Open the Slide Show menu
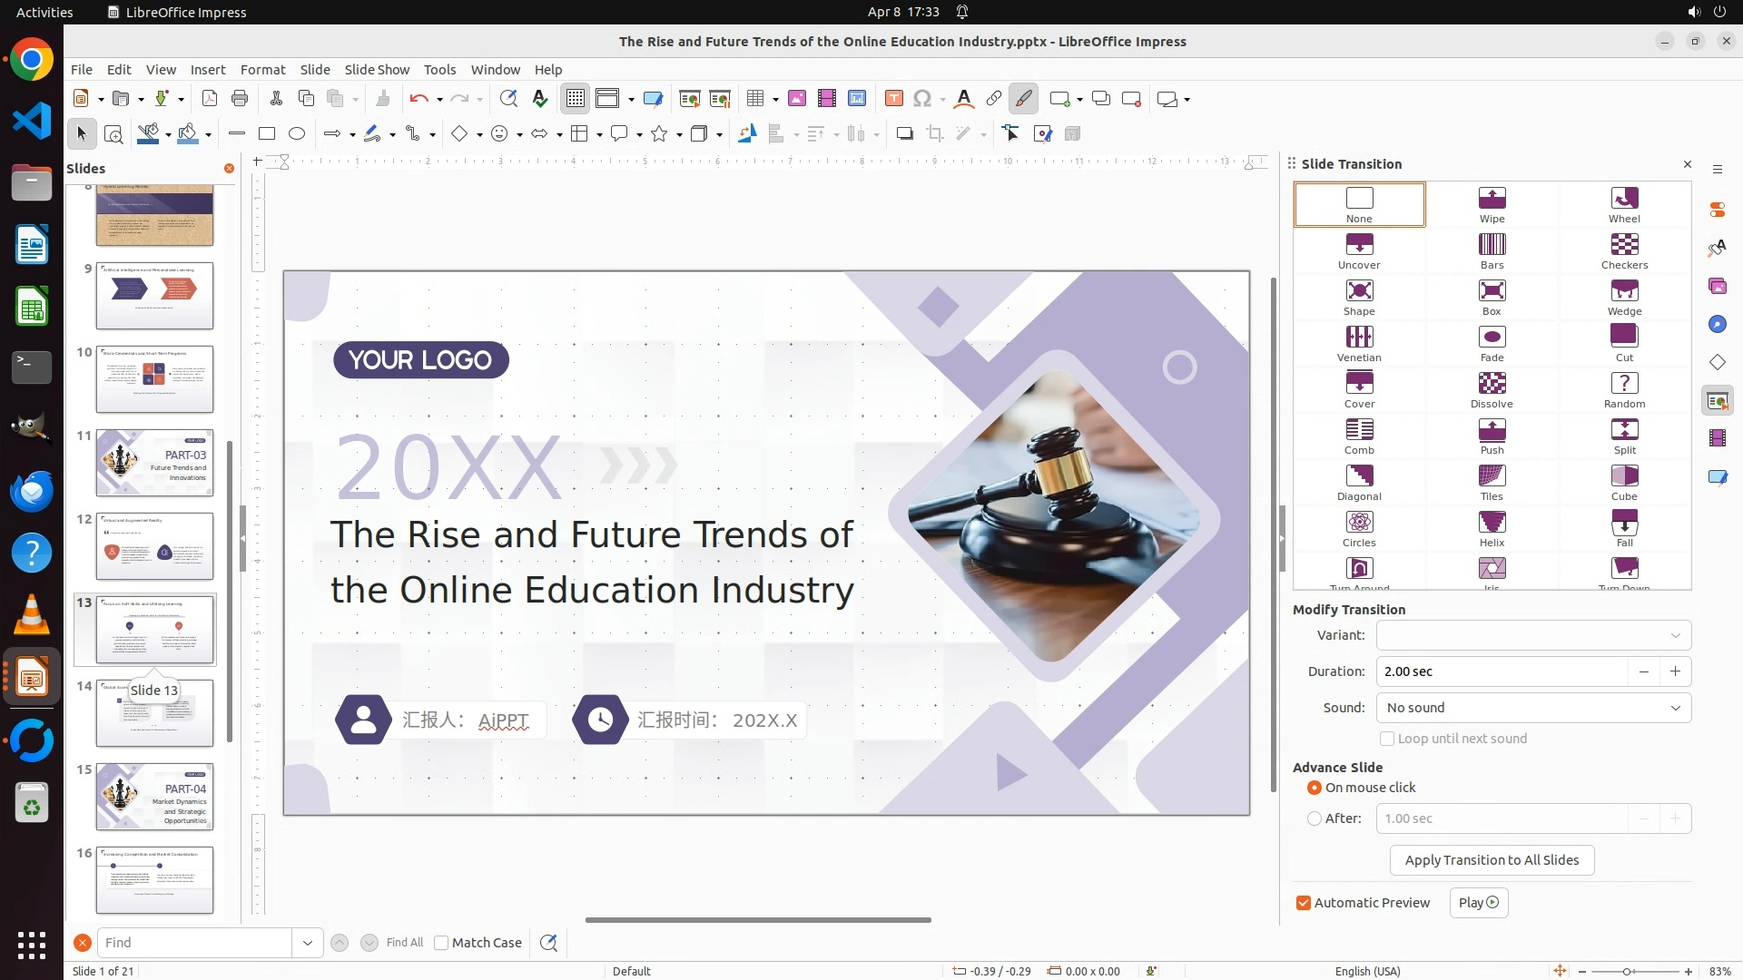1743x980 pixels. tap(377, 70)
